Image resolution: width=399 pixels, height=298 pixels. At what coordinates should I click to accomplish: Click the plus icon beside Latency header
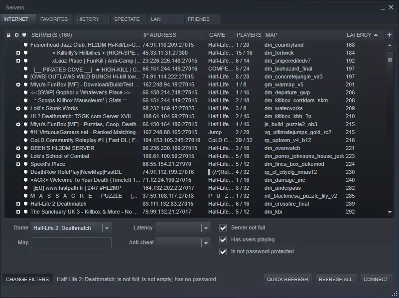[x=389, y=35]
